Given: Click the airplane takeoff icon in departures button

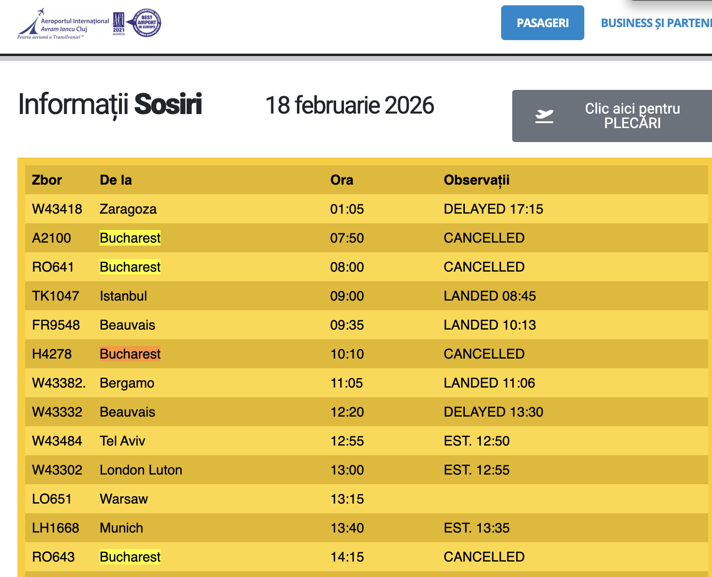Looking at the screenshot, I should (x=544, y=116).
